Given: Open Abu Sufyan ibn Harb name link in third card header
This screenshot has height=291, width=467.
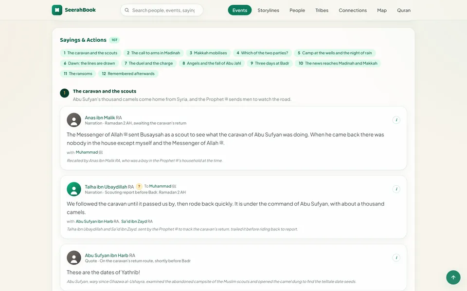Looking at the screenshot, I should point(107,256).
